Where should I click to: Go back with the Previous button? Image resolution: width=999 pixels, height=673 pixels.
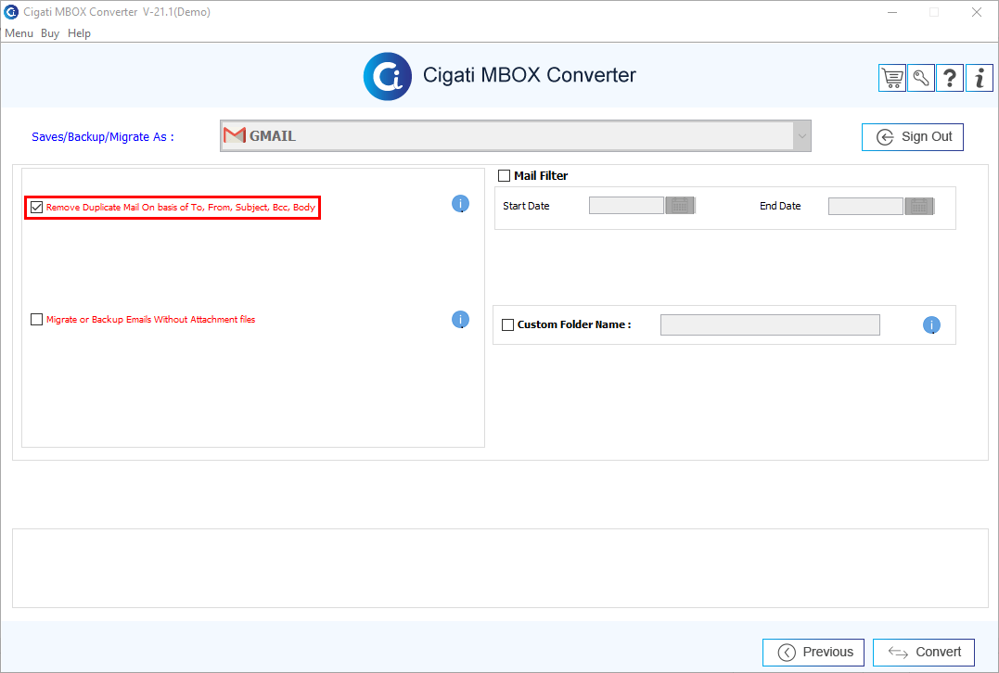[813, 652]
